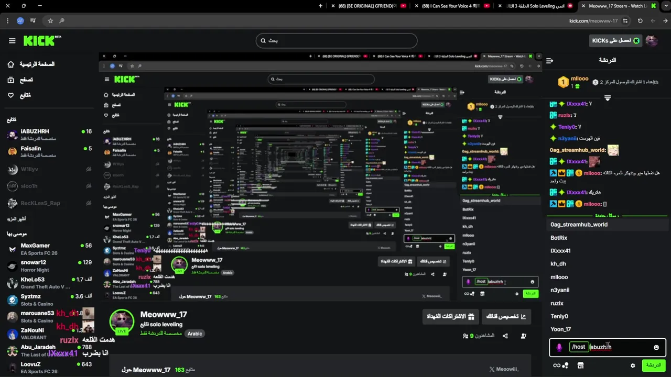Open the تصفح browse page
The image size is (671, 377).
point(26,80)
